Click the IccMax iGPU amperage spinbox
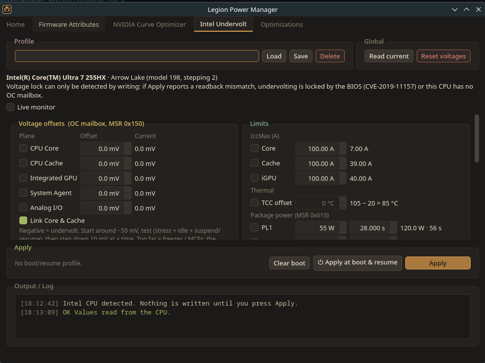 [321, 178]
